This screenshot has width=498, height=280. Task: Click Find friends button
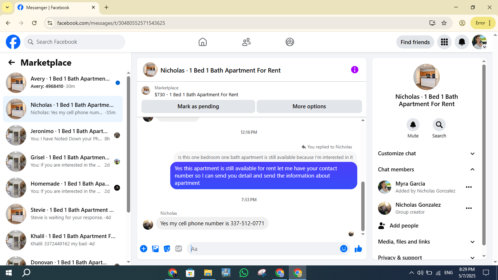[x=415, y=42]
